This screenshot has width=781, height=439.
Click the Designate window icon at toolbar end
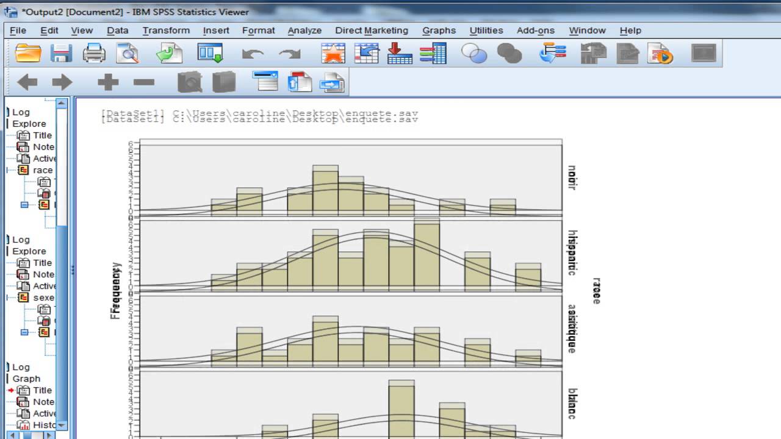[704, 54]
